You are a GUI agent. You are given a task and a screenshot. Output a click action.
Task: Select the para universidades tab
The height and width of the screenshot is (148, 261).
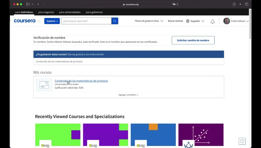click(x=70, y=12)
